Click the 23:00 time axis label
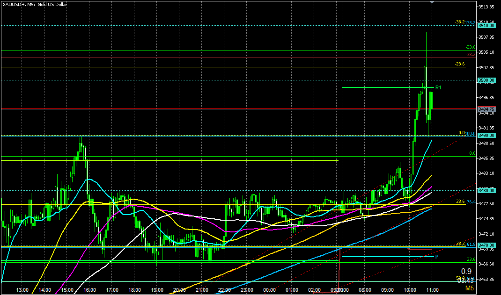 [247, 290]
